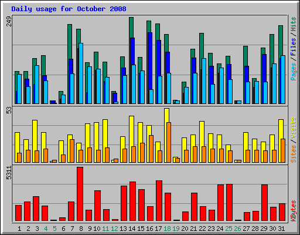Viewport: 300px width, 235px height.
Task: Click the cyan Pages legend label
Action: pyautogui.click(x=294, y=72)
